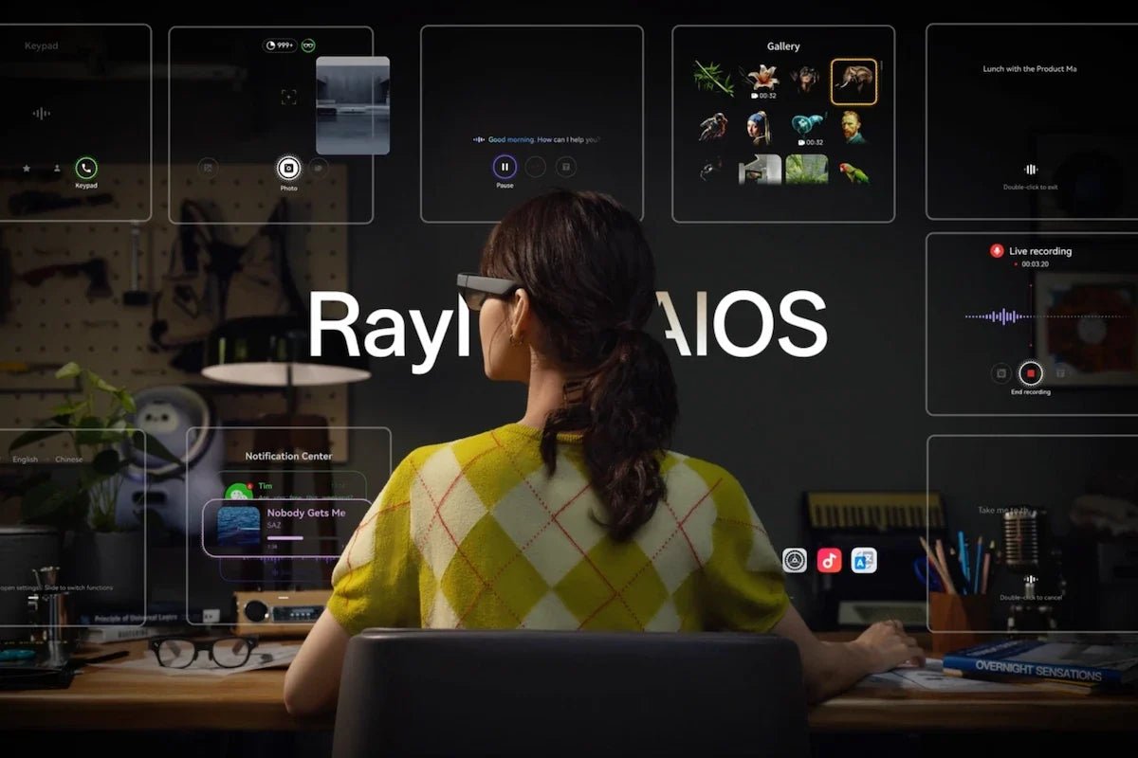Click the dim square icon right of Pause
This screenshot has width=1138, height=758.
point(565,167)
